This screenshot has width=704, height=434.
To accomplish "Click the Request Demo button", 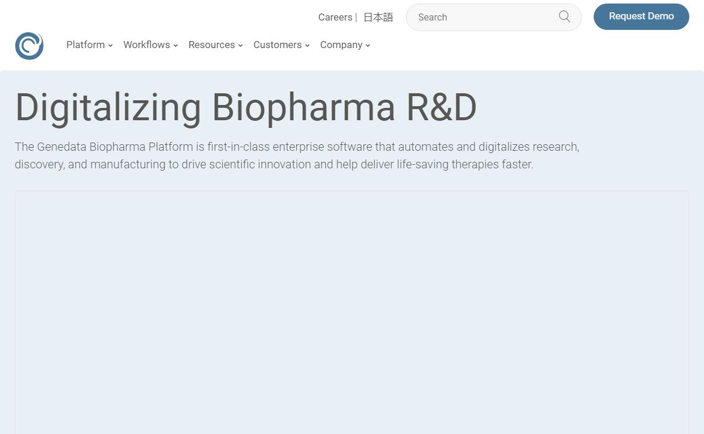I will (x=641, y=16).
